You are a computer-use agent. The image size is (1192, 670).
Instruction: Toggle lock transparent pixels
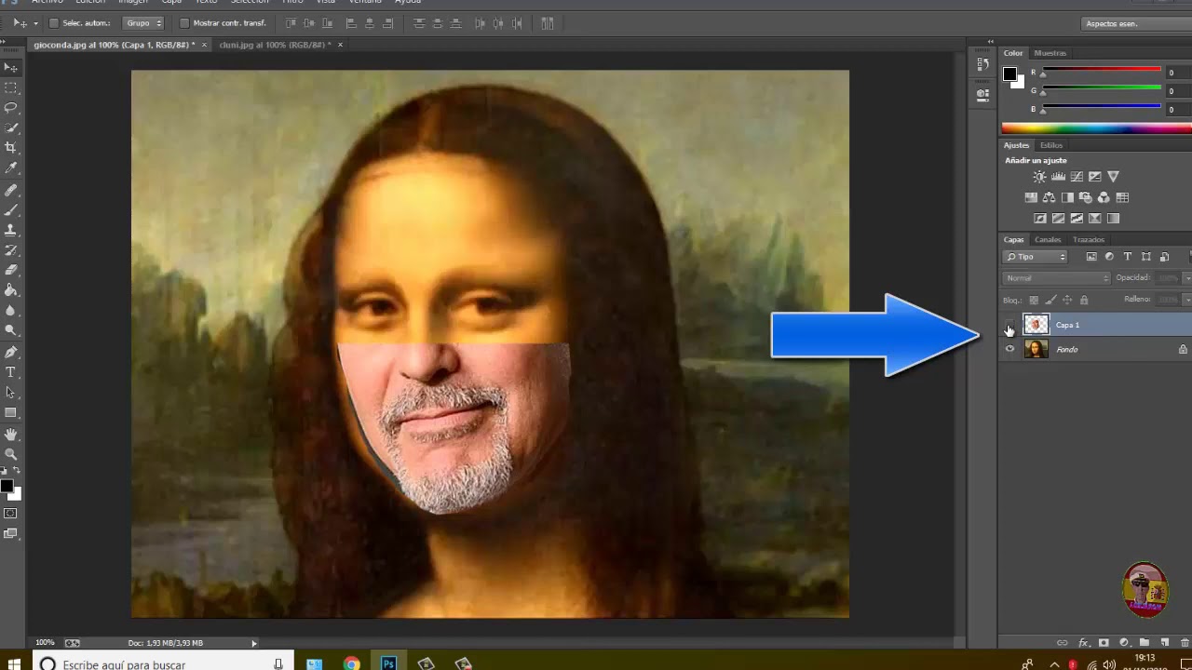point(1034,301)
